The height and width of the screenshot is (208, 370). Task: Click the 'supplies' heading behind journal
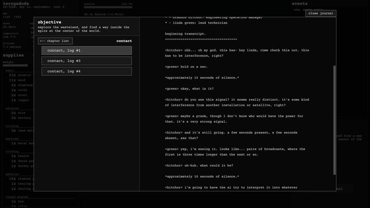(13, 55)
